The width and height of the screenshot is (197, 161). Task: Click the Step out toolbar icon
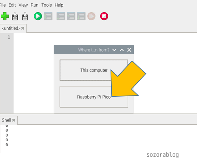81,16
